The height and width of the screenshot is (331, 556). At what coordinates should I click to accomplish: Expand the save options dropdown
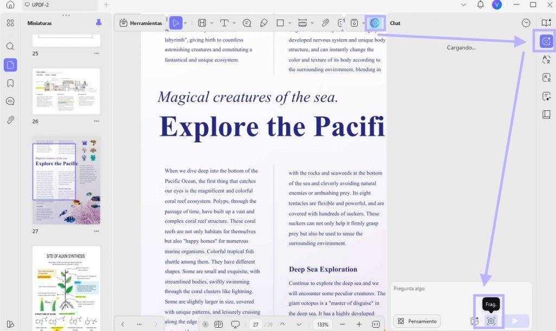[363, 23]
